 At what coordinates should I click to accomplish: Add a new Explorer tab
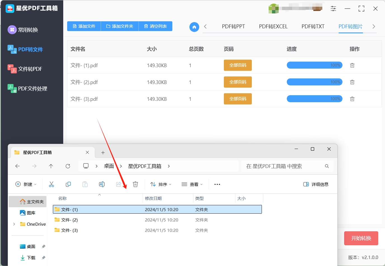pos(103,153)
